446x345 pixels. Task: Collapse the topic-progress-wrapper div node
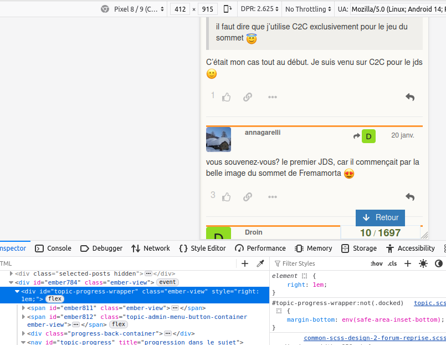17,291
